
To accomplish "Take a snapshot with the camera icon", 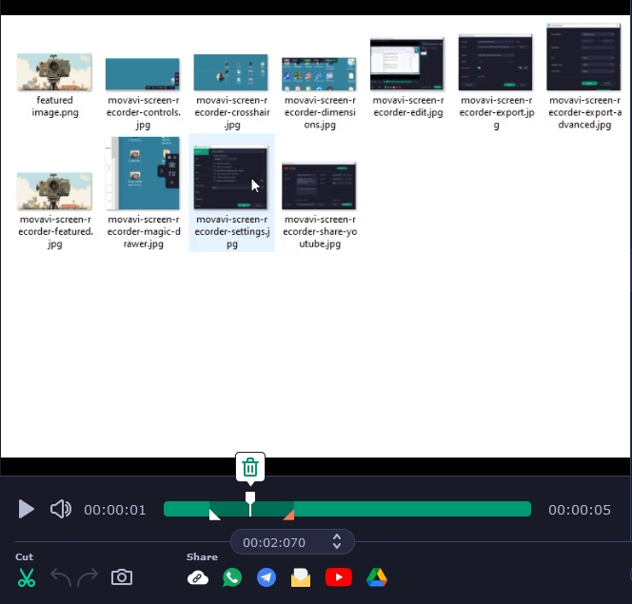I will click(122, 577).
